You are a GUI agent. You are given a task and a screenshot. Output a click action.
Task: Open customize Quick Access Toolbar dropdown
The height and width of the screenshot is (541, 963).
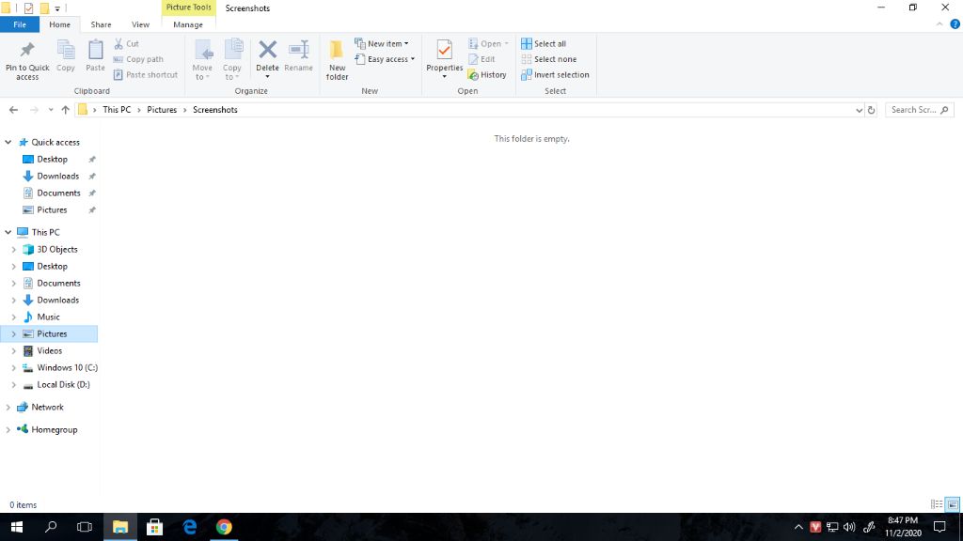pyautogui.click(x=57, y=8)
